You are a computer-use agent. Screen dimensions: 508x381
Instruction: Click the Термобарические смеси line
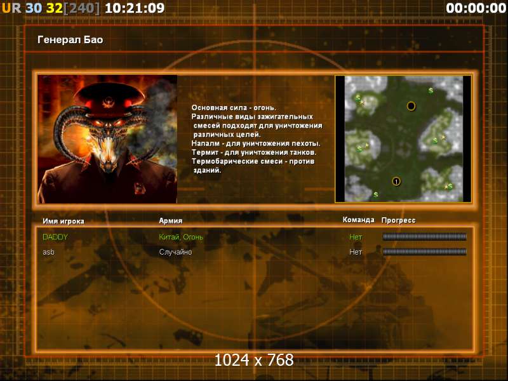253,161
